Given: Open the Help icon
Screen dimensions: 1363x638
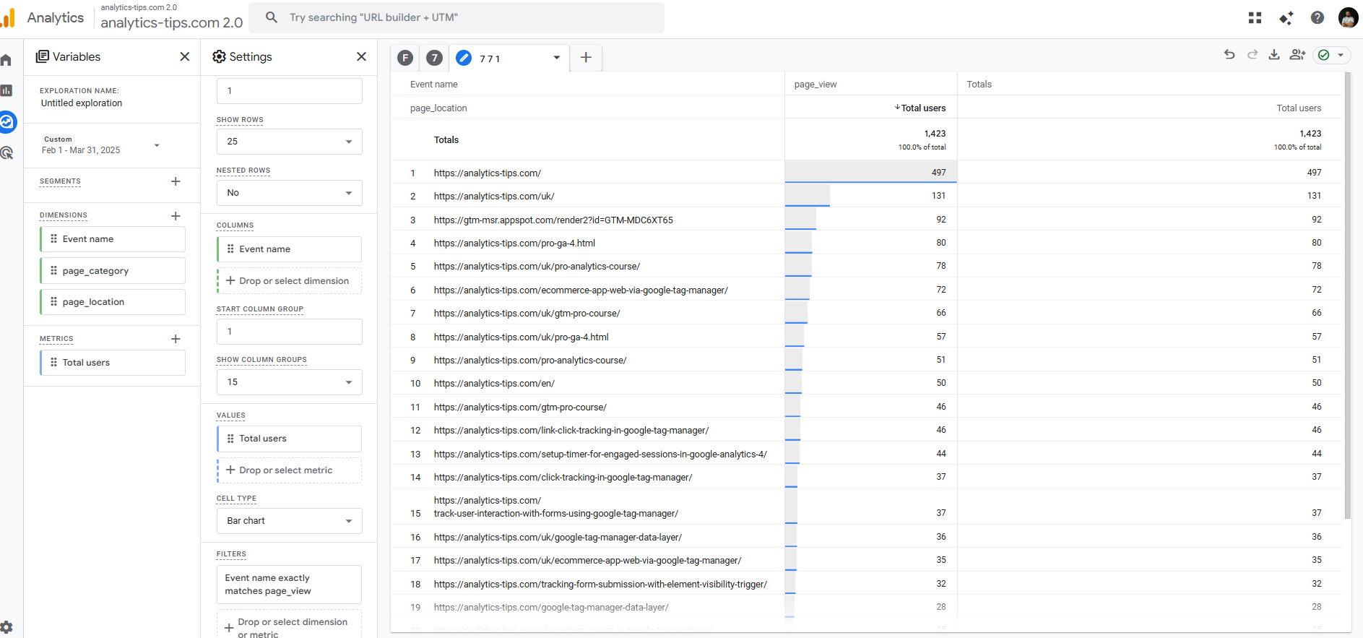Looking at the screenshot, I should click(x=1317, y=18).
